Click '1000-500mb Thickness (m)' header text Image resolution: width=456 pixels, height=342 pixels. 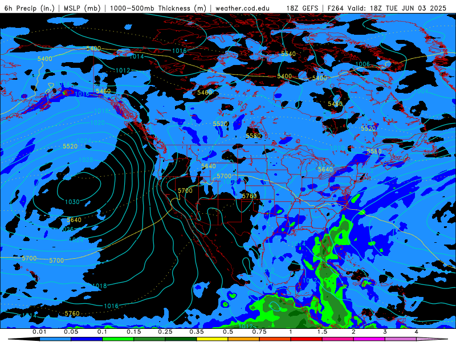pos(160,8)
